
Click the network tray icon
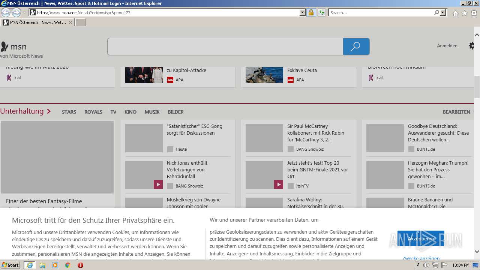tap(435, 265)
